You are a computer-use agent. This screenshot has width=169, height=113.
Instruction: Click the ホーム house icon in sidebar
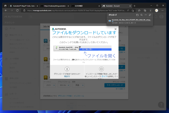(6, 28)
